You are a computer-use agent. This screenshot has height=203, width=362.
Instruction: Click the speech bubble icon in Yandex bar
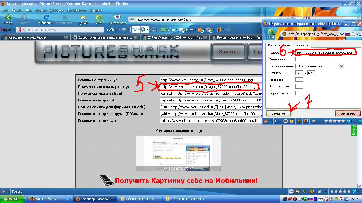[x=124, y=30]
